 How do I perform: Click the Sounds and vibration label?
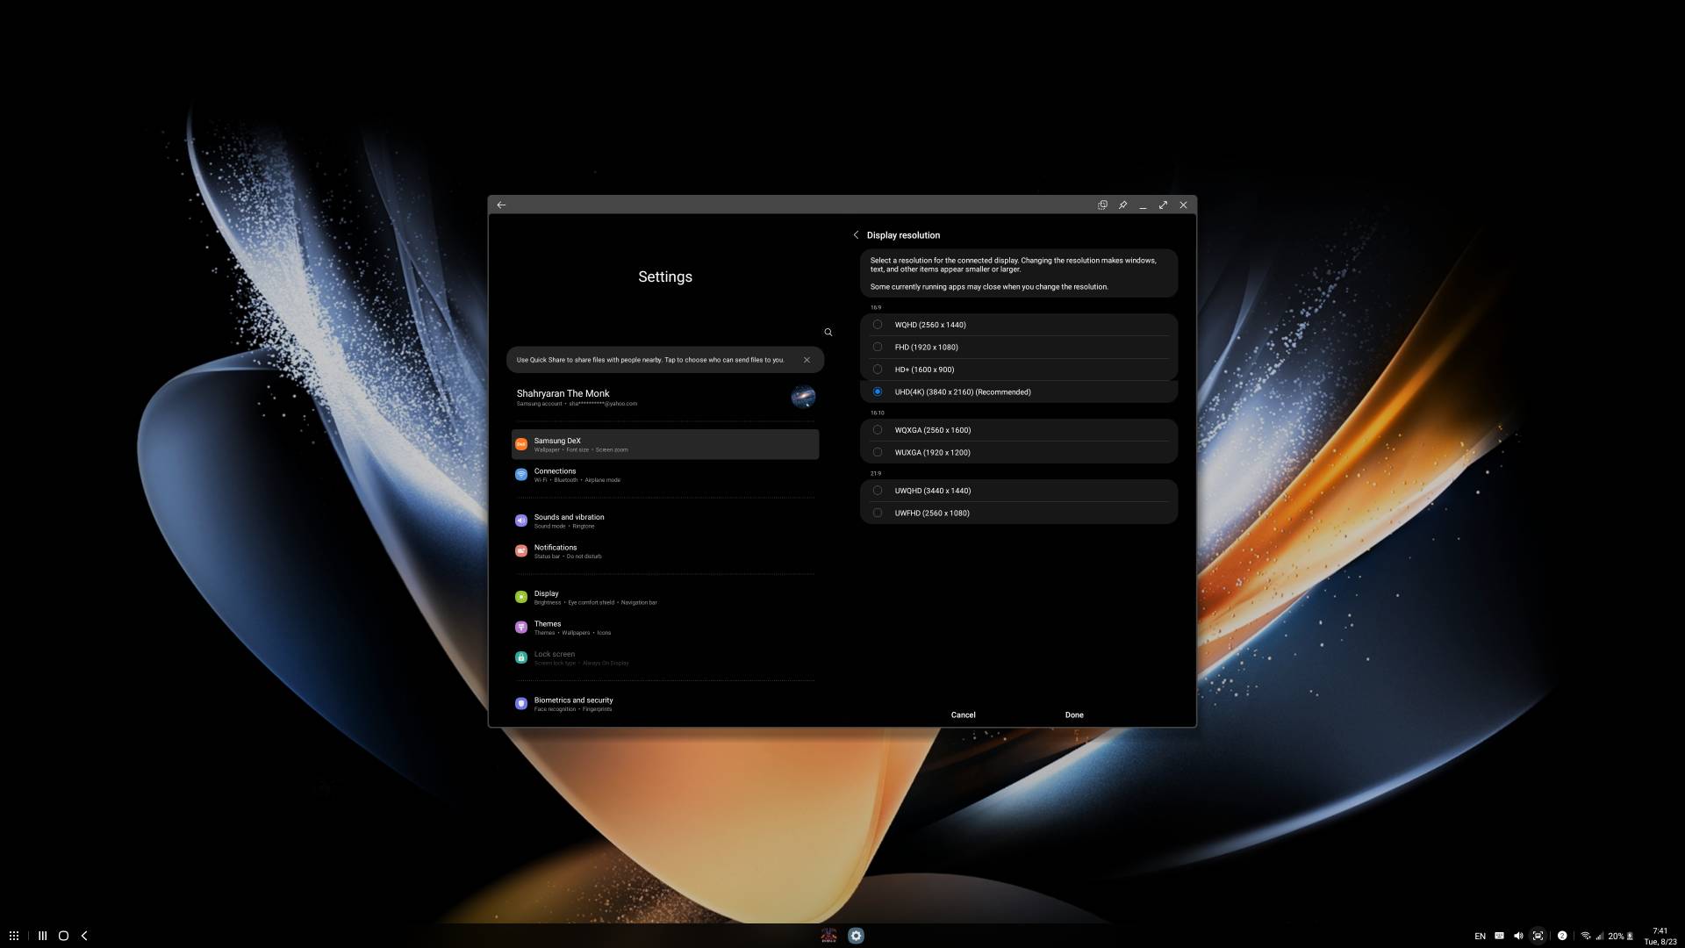coord(569,517)
